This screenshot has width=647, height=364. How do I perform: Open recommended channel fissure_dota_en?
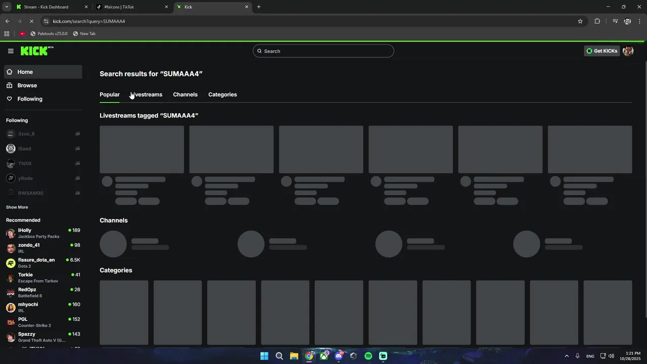click(43, 263)
